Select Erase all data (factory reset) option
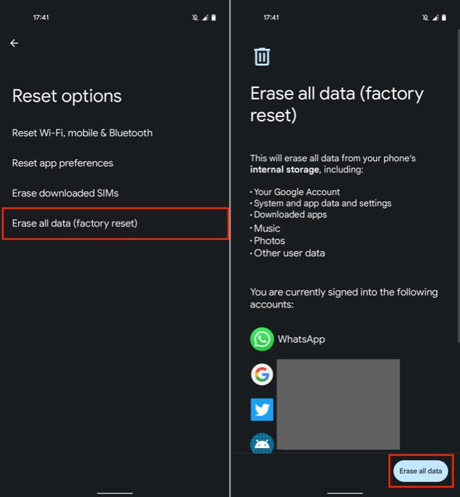 (115, 224)
